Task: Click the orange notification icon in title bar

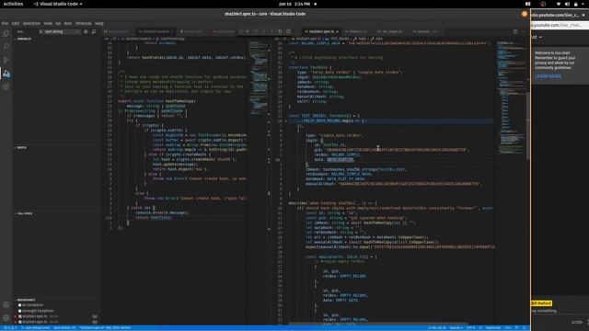Action: [x=525, y=14]
